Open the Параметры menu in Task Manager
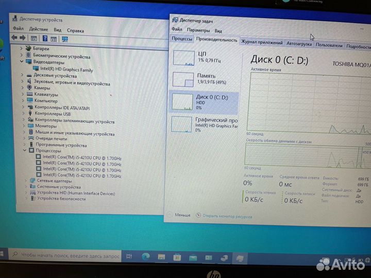371x278 pixels. [x=198, y=30]
